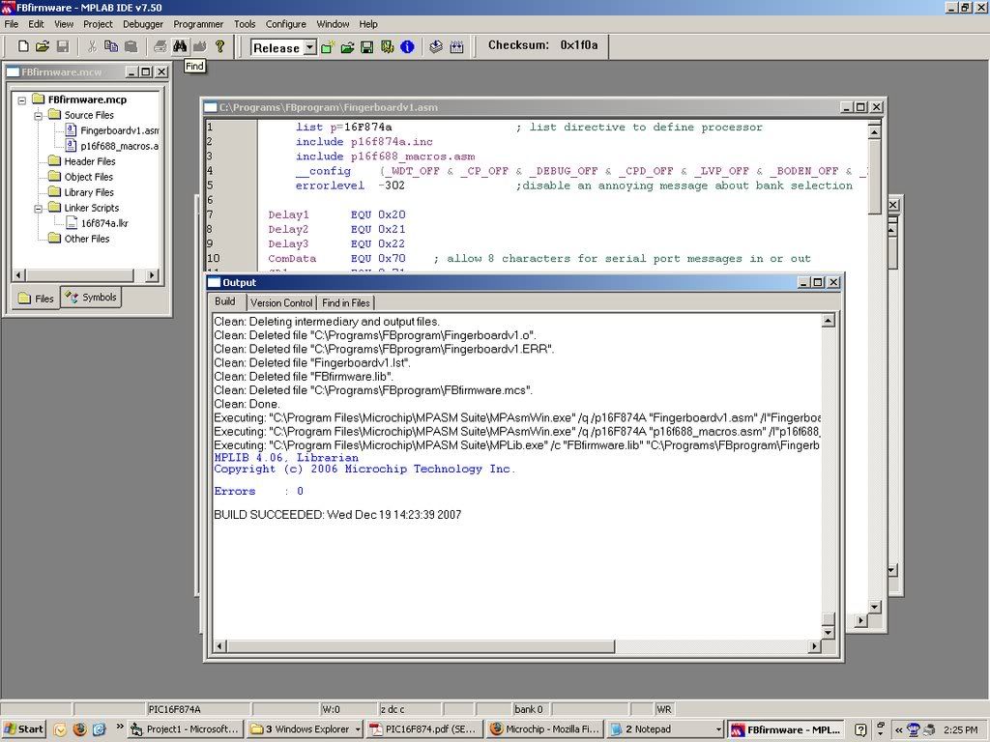Viewport: 990px width, 742px height.
Task: Switch to the Symbols tab
Action: (x=91, y=298)
